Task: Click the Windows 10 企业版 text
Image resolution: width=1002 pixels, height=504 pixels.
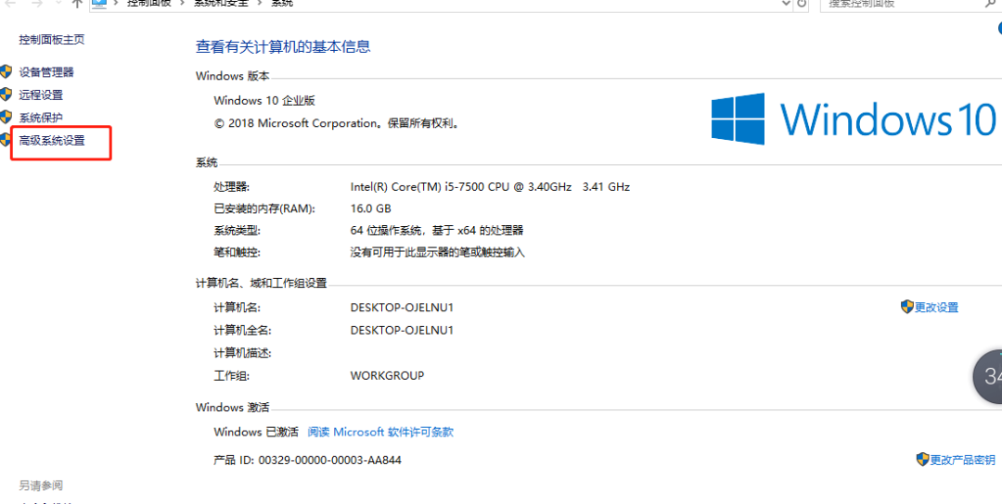Action: pos(264,101)
